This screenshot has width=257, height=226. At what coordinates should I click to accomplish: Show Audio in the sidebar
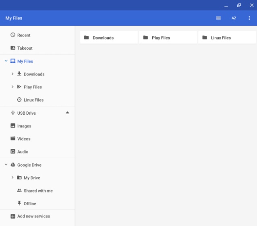pyautogui.click(x=37, y=151)
